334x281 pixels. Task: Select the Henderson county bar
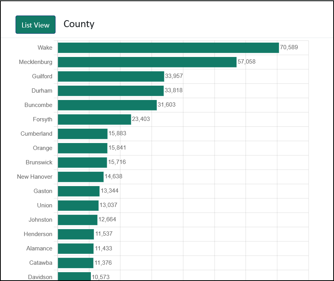point(76,234)
